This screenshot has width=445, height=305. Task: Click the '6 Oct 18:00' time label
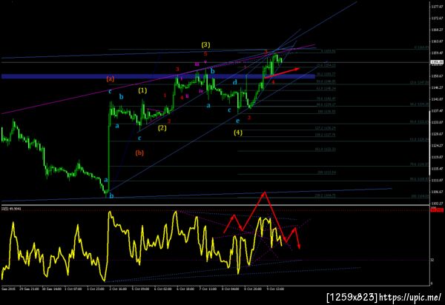click(x=185, y=289)
